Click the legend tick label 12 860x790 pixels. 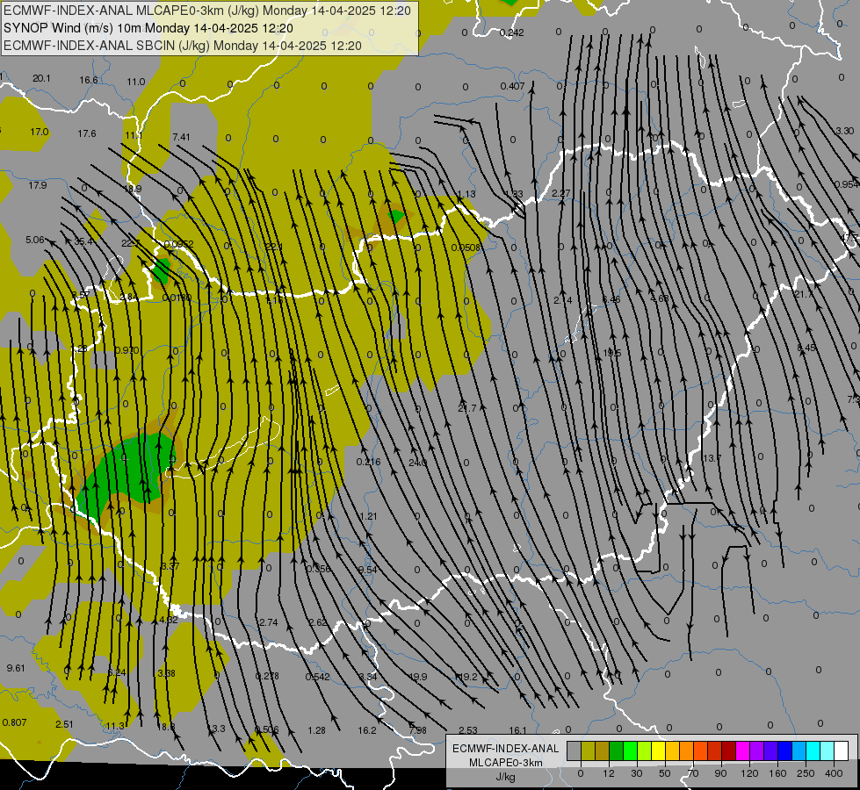[609, 773]
